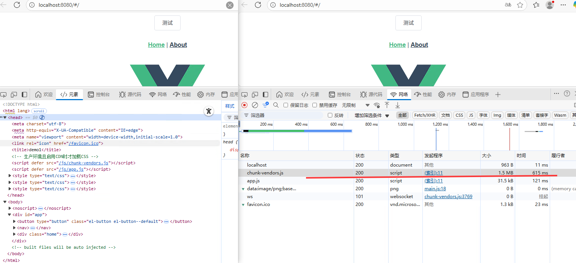Add page to favorites with the star icon
576x263 pixels.
(x=520, y=5)
